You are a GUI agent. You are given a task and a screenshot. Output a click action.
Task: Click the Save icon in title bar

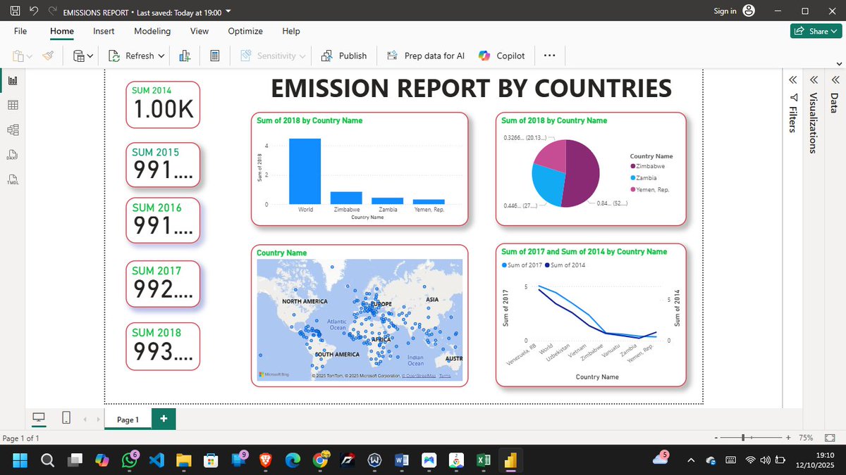(x=15, y=12)
